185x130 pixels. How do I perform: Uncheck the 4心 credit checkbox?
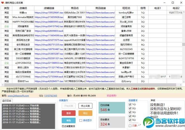130,116
